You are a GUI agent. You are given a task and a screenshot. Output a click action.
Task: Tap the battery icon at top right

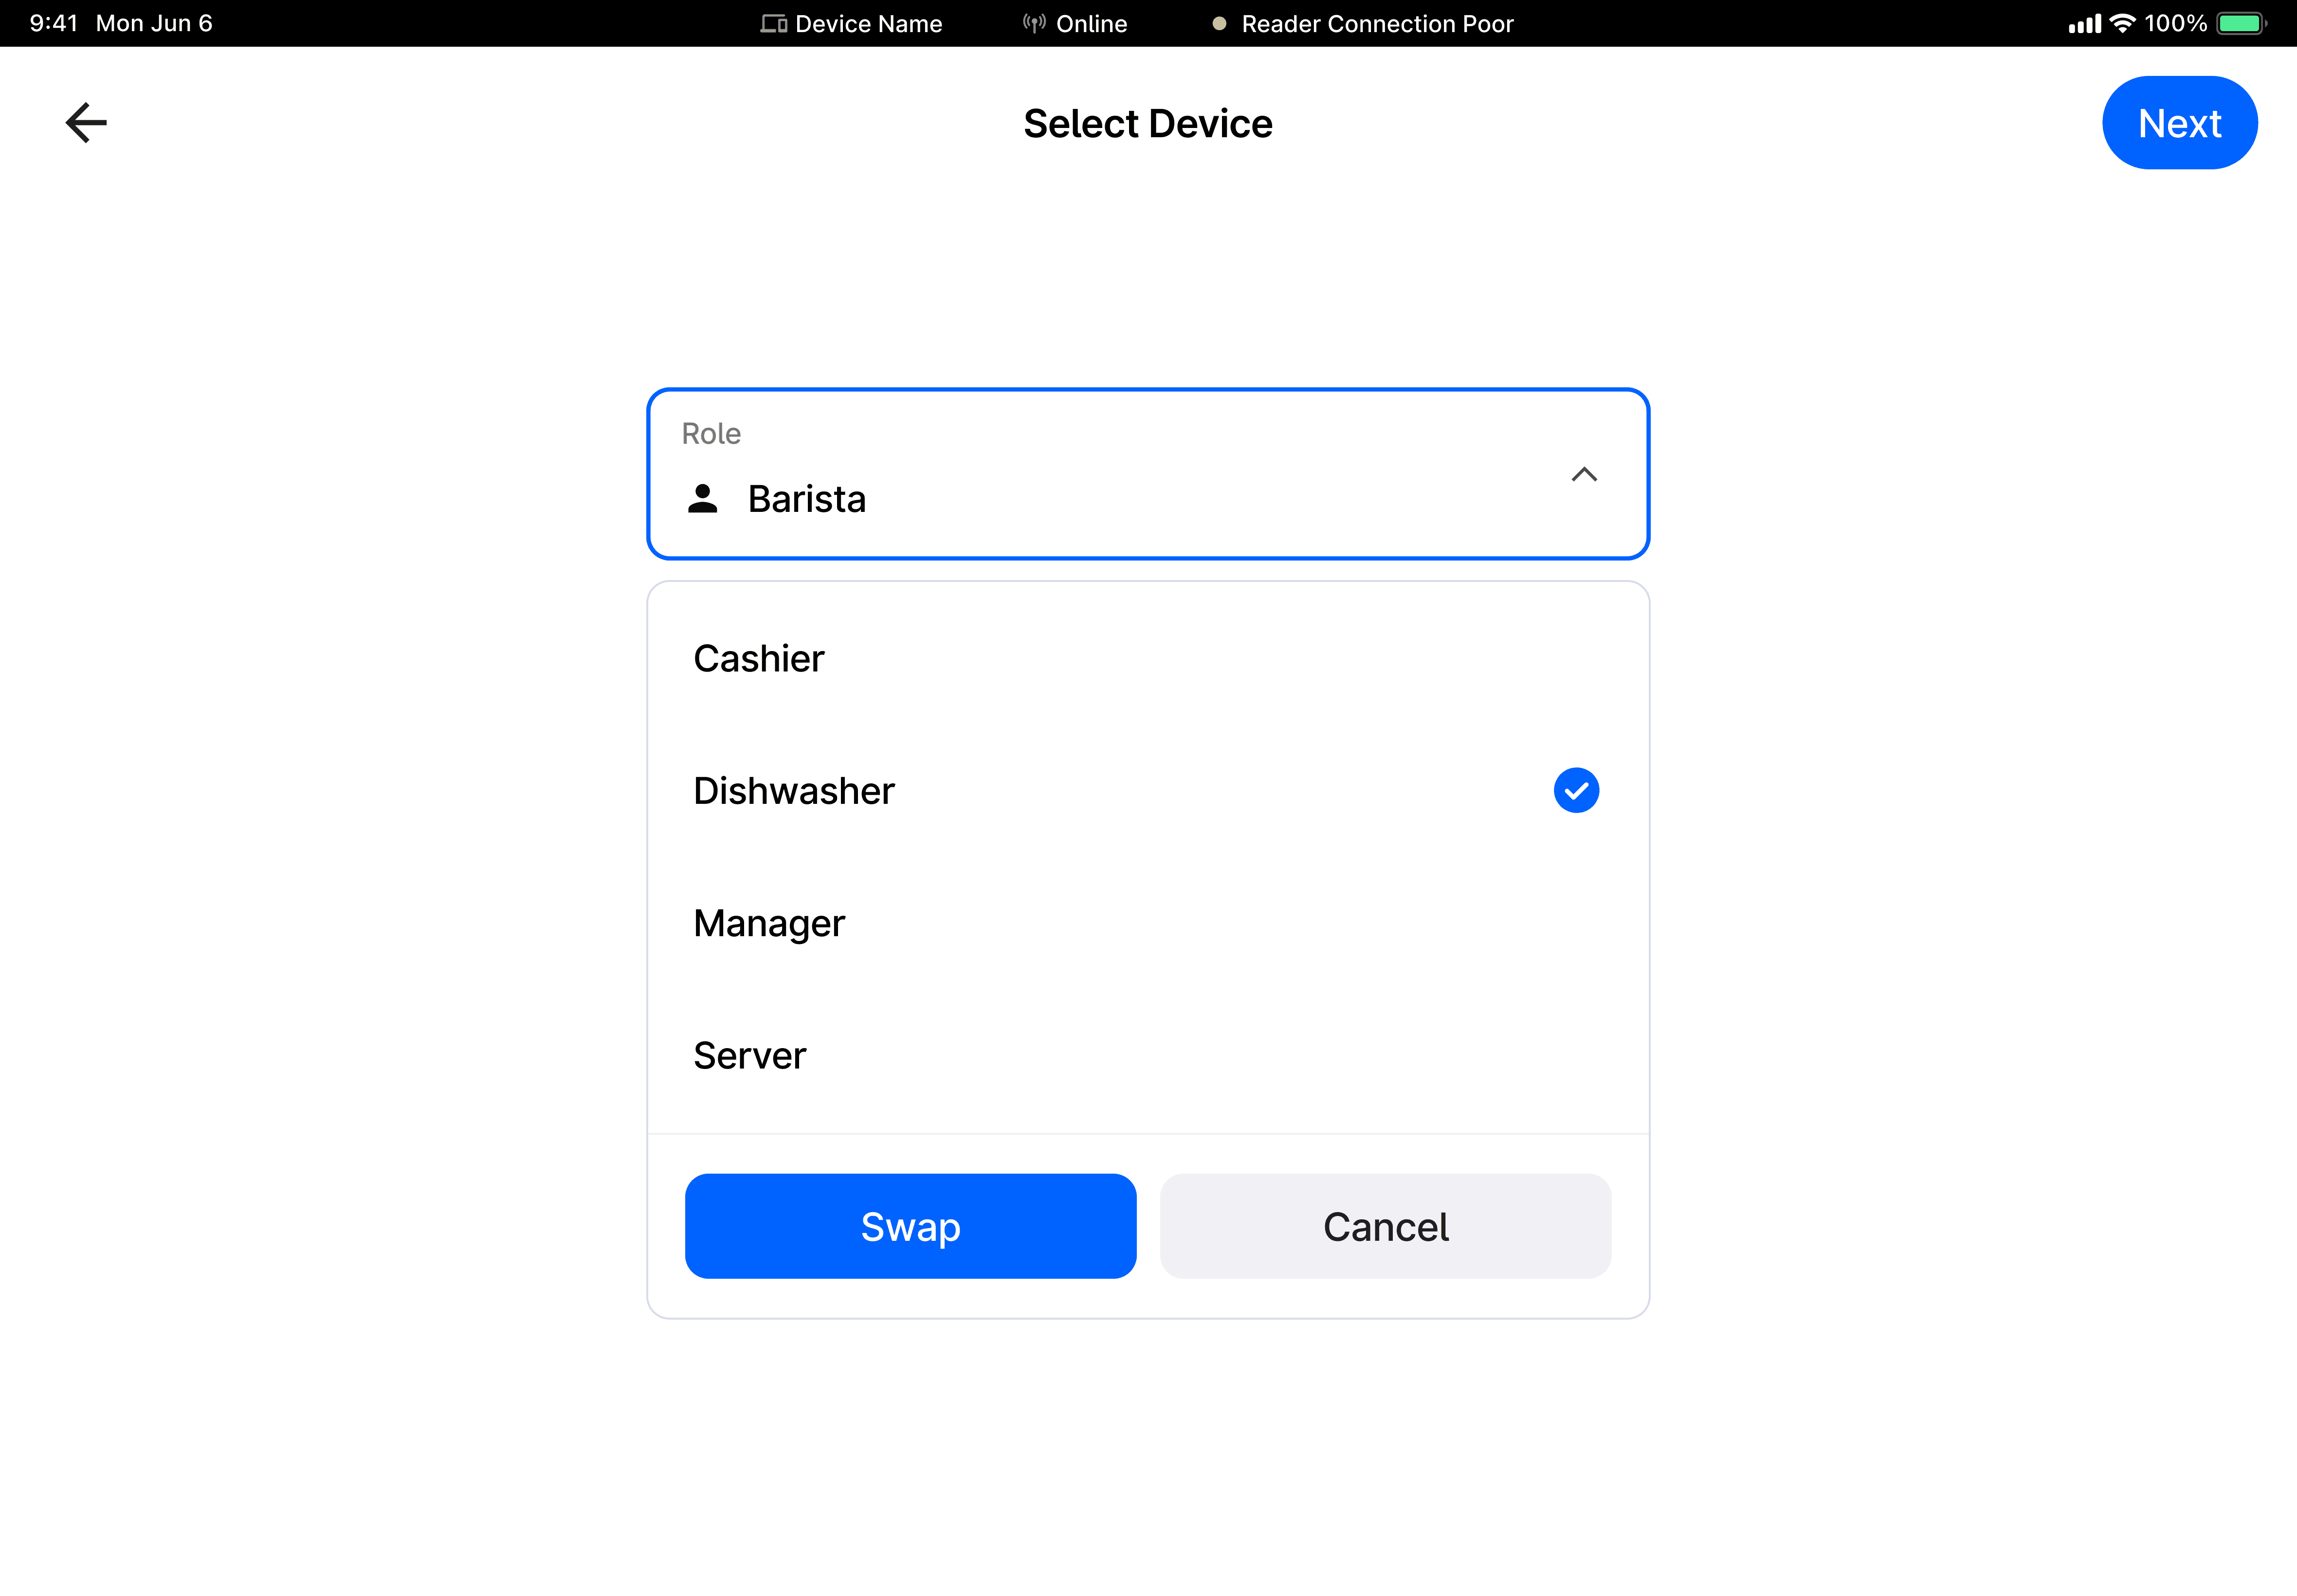2241,23
